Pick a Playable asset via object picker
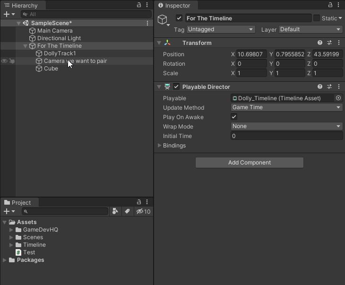Image resolution: width=345 pixels, height=285 pixels. (338, 98)
